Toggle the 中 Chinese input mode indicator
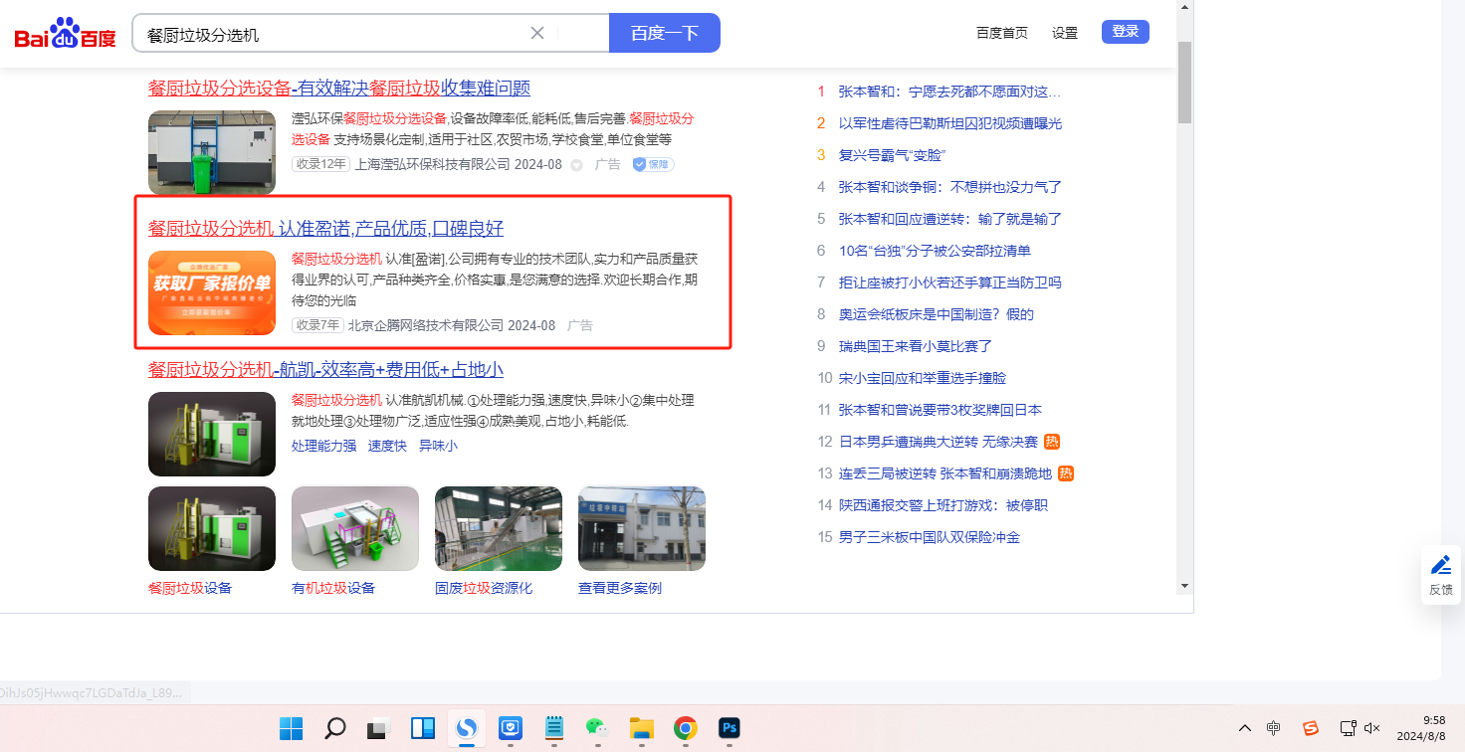This screenshot has height=752, width=1465. (x=1274, y=728)
